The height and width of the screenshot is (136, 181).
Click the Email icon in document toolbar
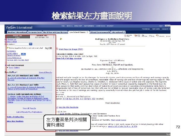[x=152, y=36]
